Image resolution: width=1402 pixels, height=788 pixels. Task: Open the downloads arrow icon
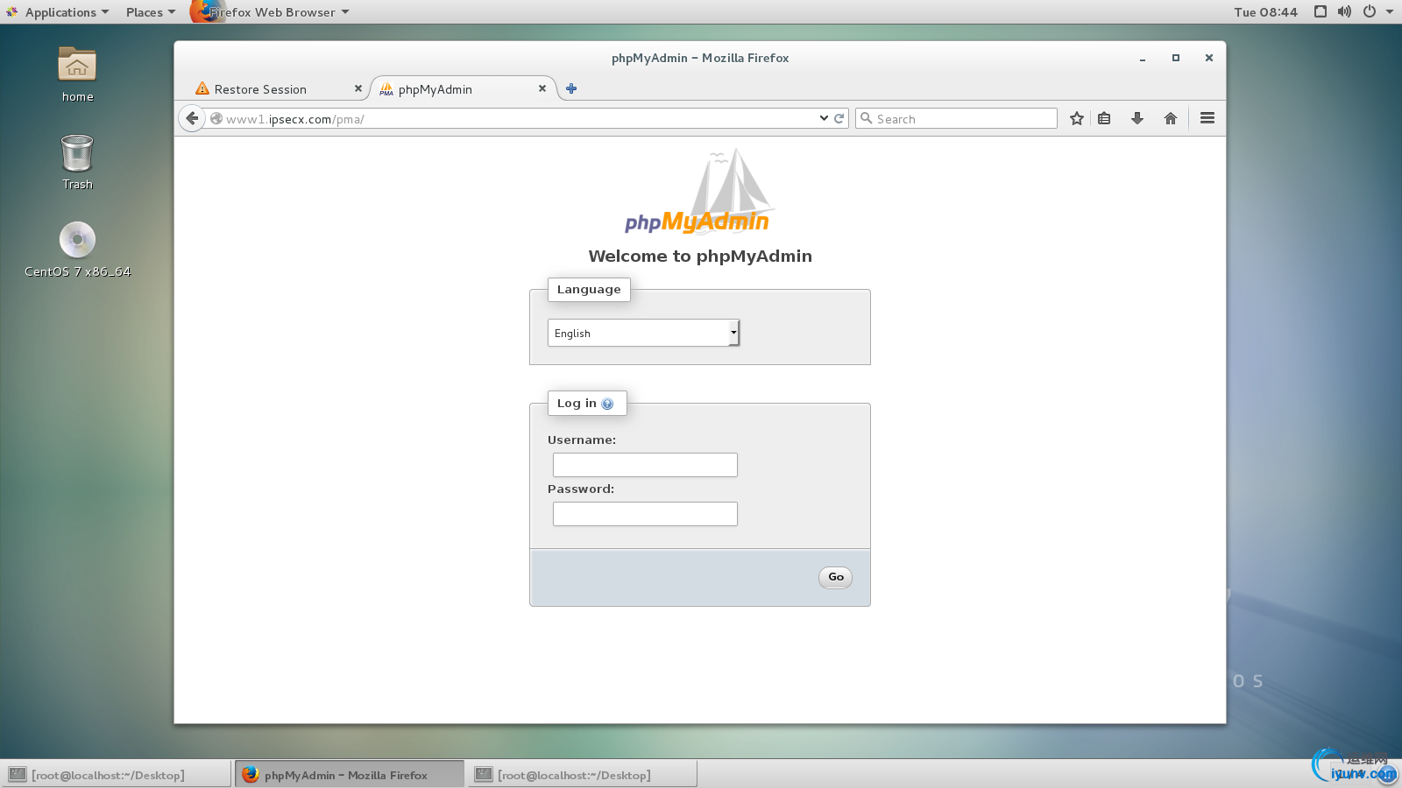(x=1137, y=118)
